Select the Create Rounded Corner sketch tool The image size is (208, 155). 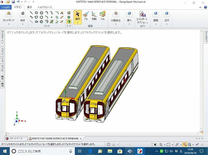(57, 13)
